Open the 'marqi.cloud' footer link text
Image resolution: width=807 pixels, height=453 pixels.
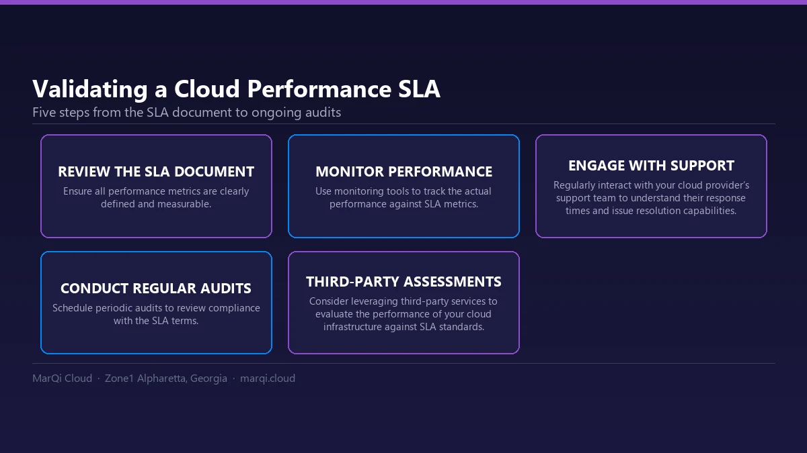click(268, 379)
